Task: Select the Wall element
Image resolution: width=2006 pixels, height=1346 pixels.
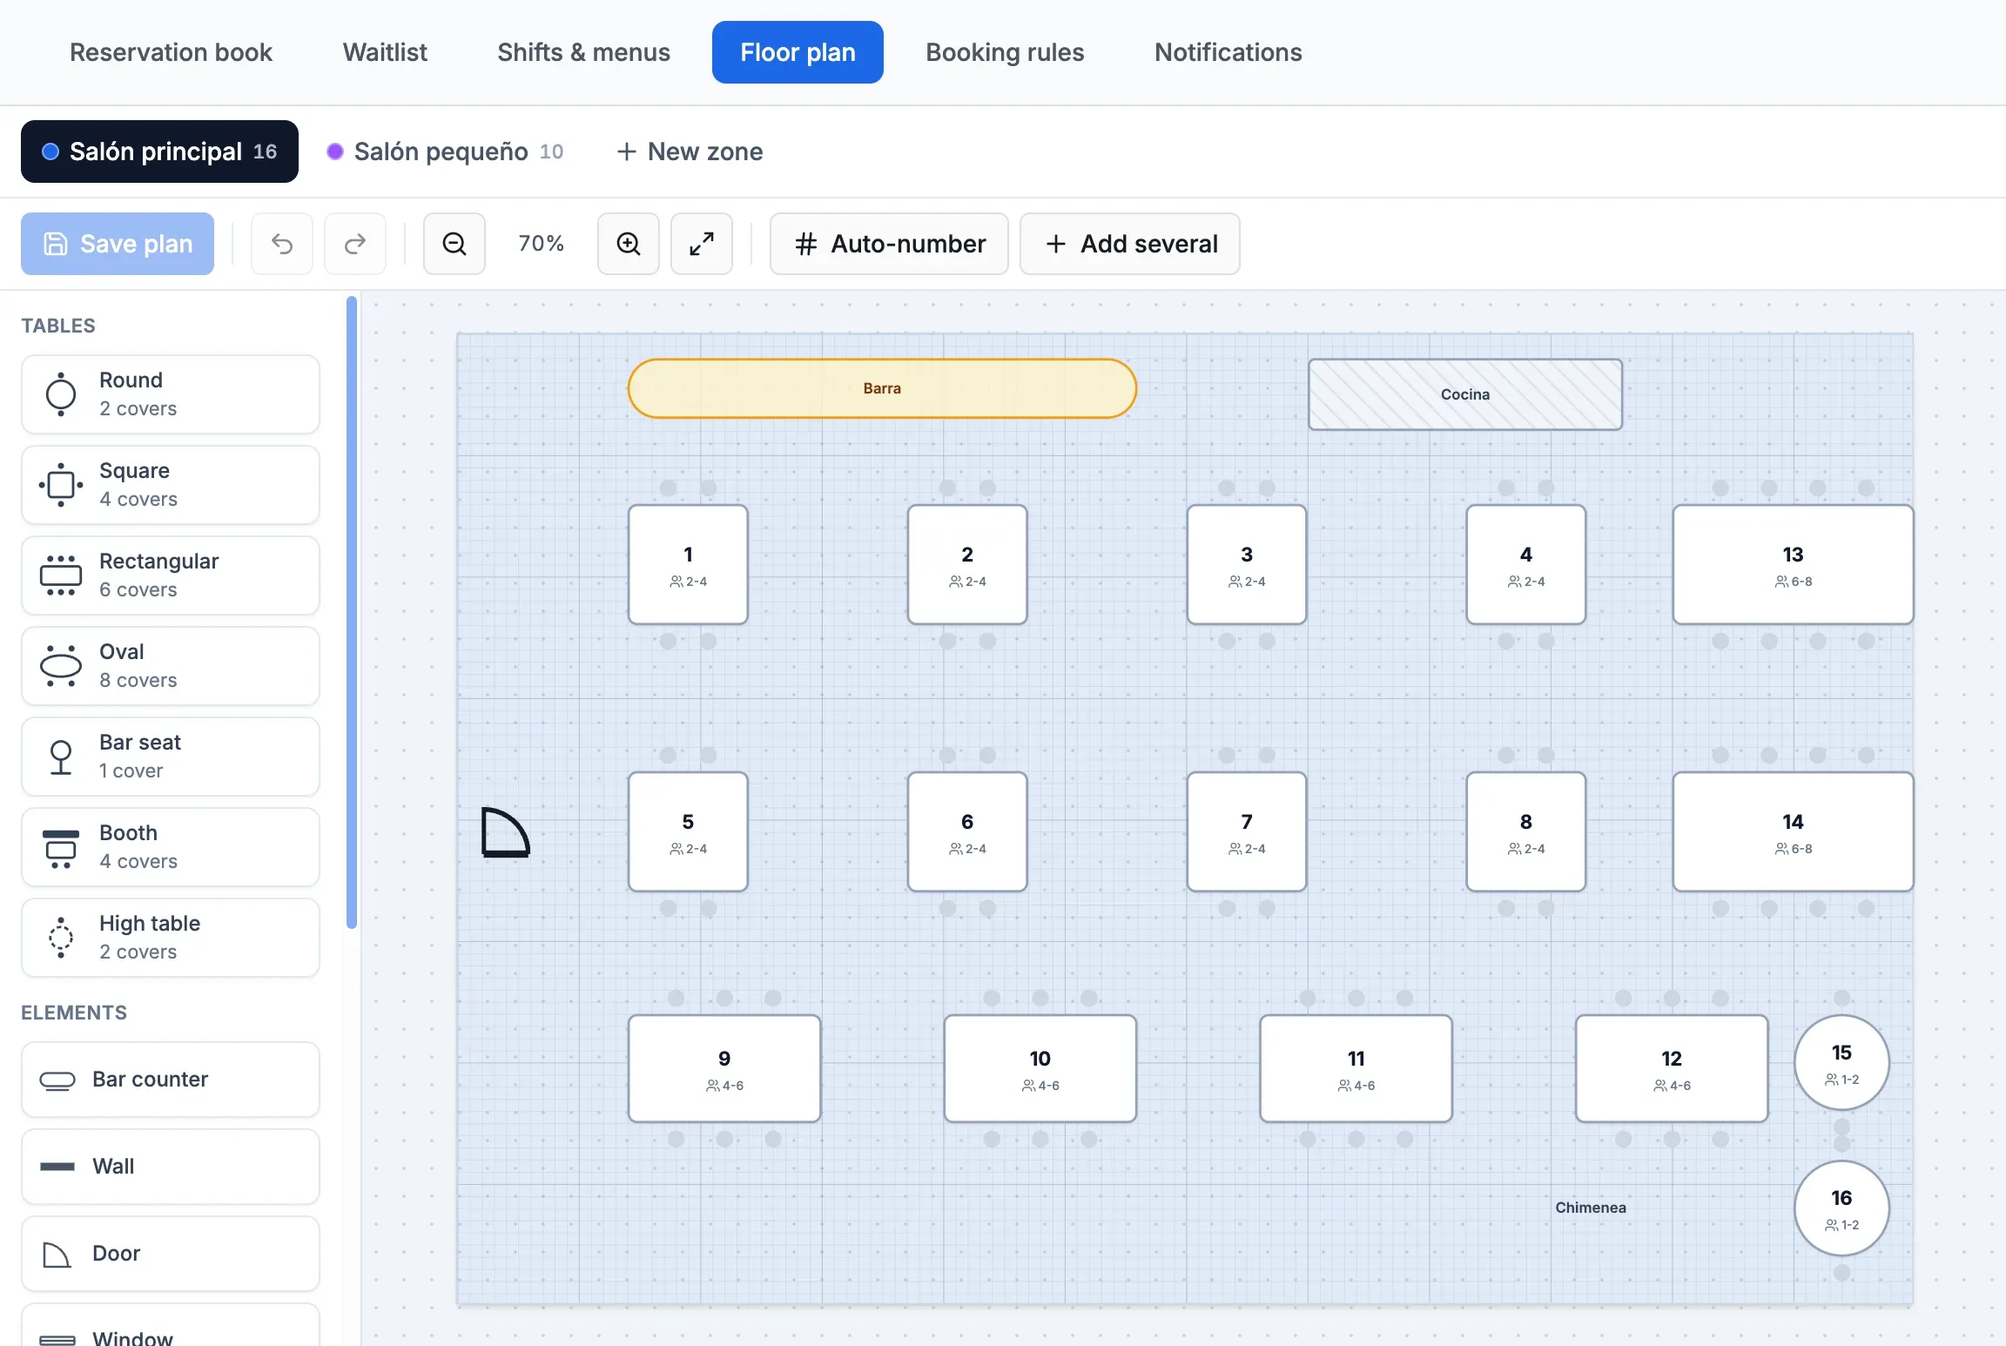Action: point(171,1167)
